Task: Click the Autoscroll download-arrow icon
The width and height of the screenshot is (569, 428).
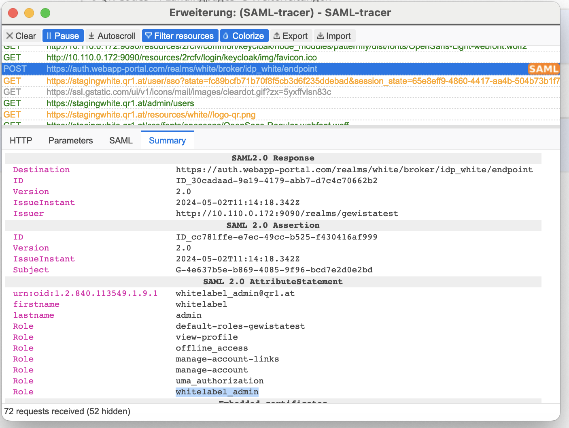Action: [x=92, y=36]
